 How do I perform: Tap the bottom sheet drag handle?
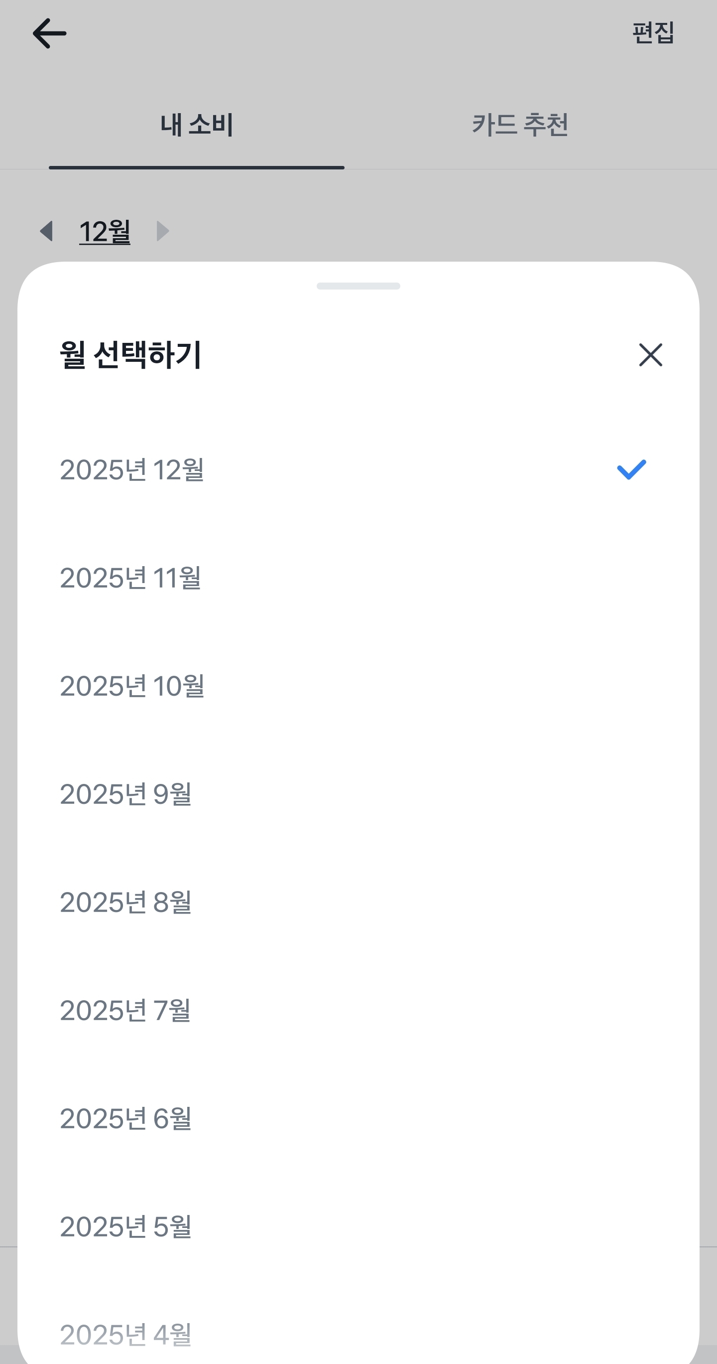tap(358, 286)
